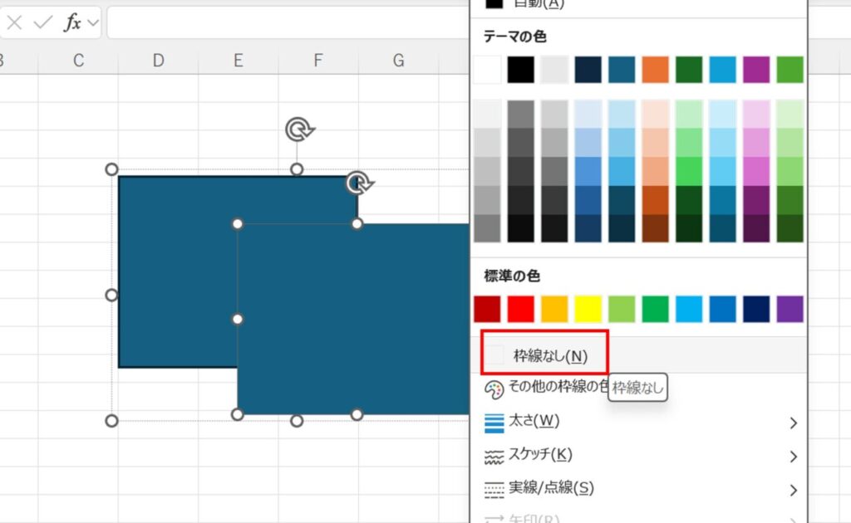Expand the chevron beside the fx button

pyautogui.click(x=93, y=22)
